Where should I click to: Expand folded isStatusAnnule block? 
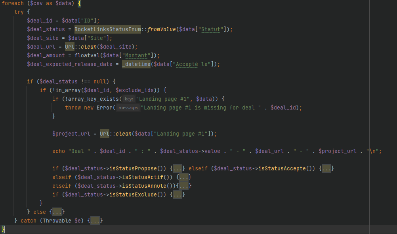click(x=184, y=186)
